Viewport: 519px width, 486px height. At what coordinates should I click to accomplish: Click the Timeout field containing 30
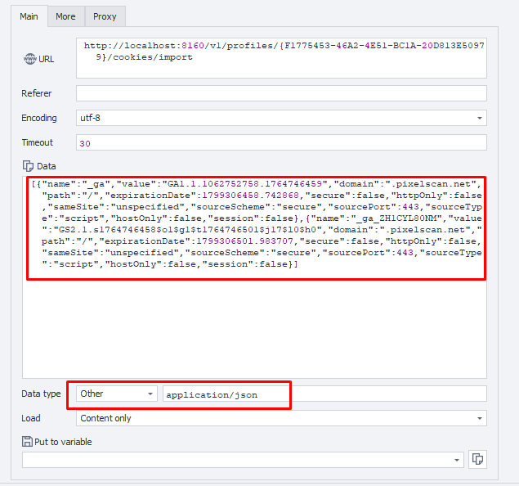point(280,142)
